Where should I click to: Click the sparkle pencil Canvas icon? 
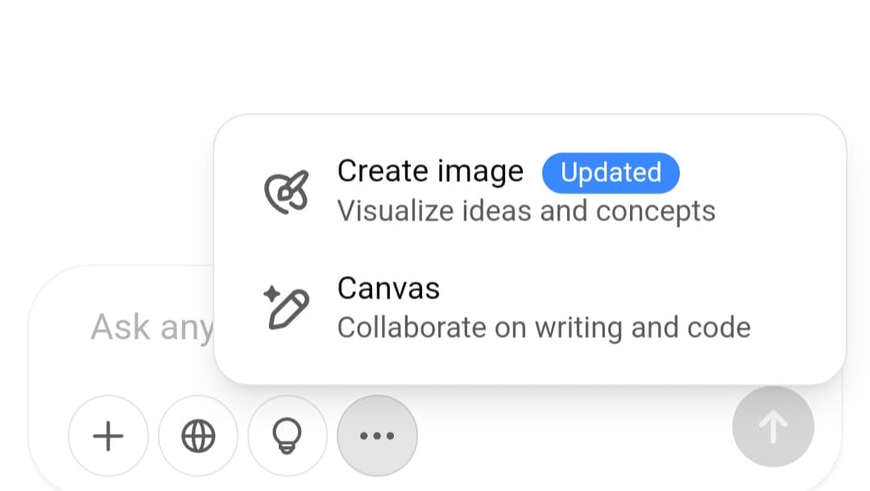287,308
